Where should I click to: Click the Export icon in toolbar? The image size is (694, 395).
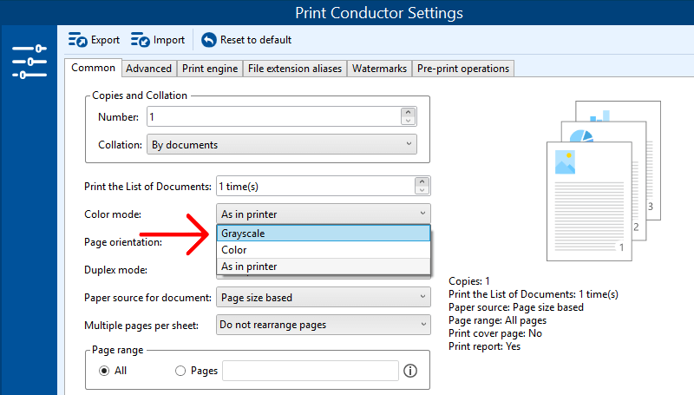point(78,40)
